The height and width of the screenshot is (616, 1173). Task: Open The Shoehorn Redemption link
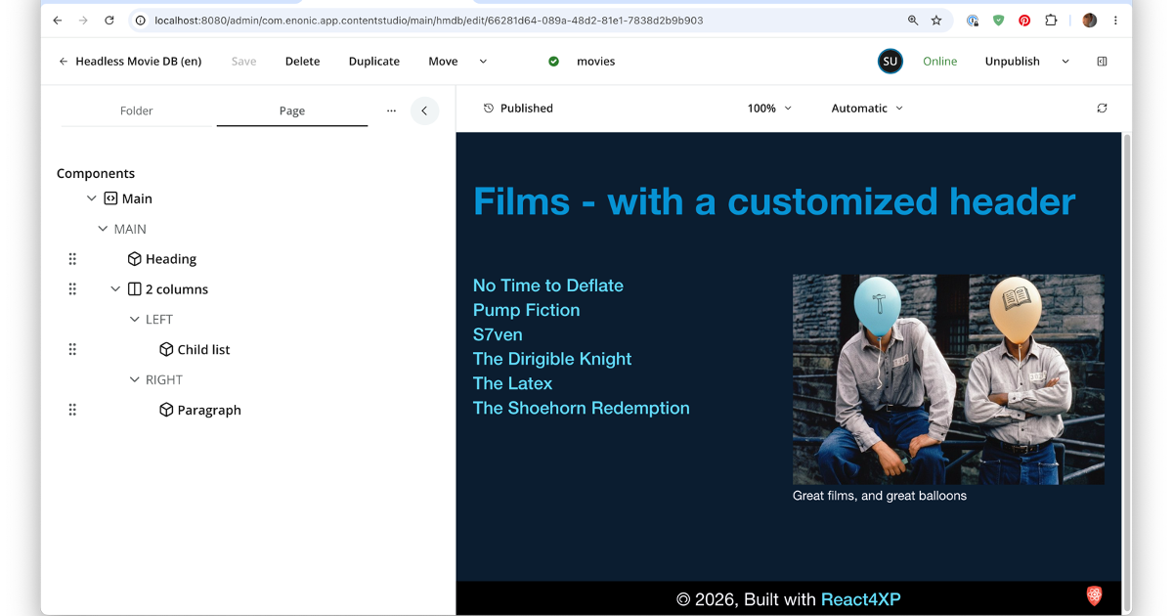coord(582,408)
